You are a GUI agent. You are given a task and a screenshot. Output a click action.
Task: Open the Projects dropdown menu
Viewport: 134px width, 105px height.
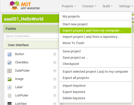coord(69,6)
